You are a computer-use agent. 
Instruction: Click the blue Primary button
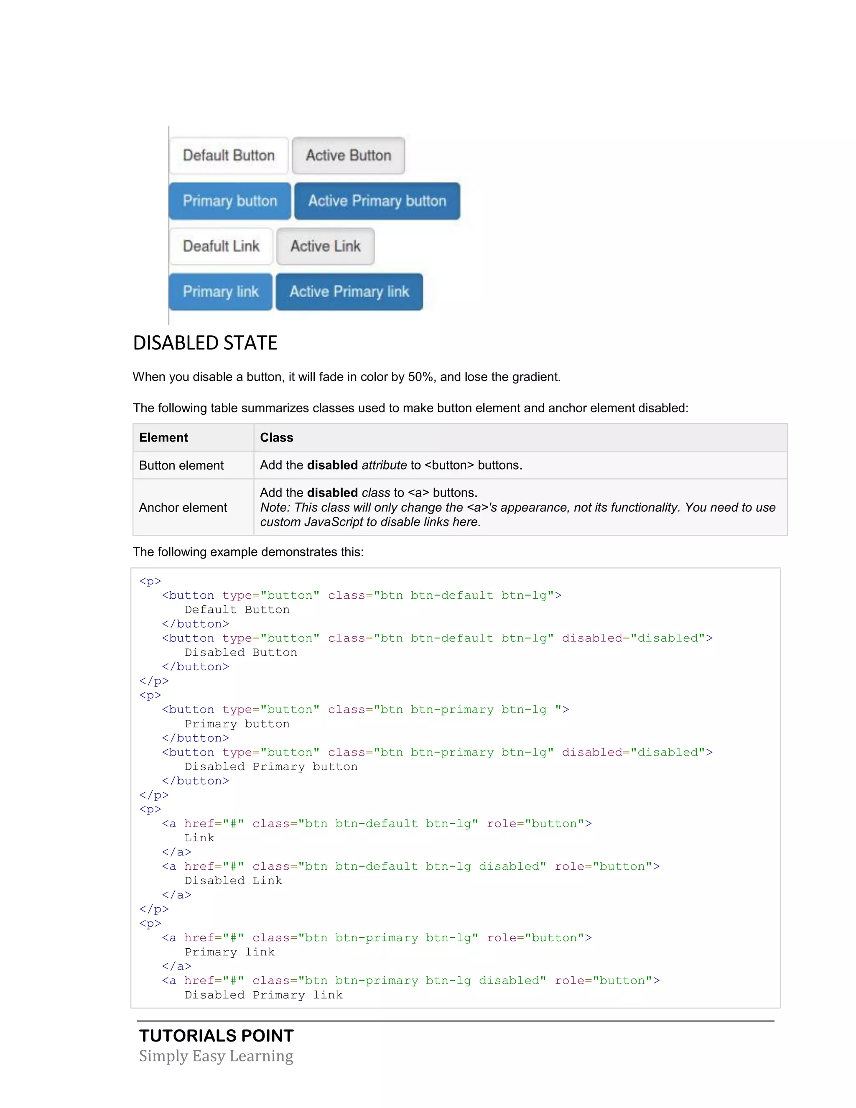click(230, 201)
